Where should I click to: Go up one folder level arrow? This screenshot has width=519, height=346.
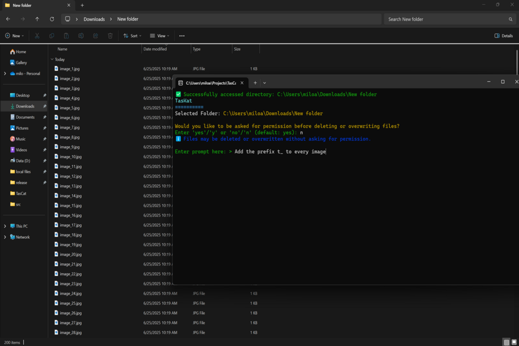37,19
